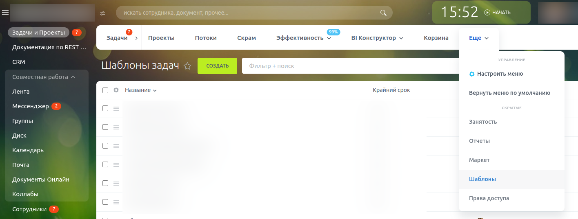This screenshot has height=219, width=578.
Task: Open Коллабы in the sidebar
Action: tap(25, 194)
